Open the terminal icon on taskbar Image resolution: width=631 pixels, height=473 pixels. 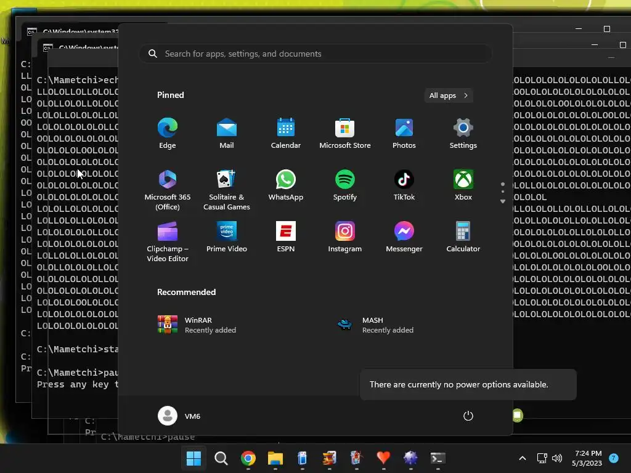pyautogui.click(x=438, y=458)
